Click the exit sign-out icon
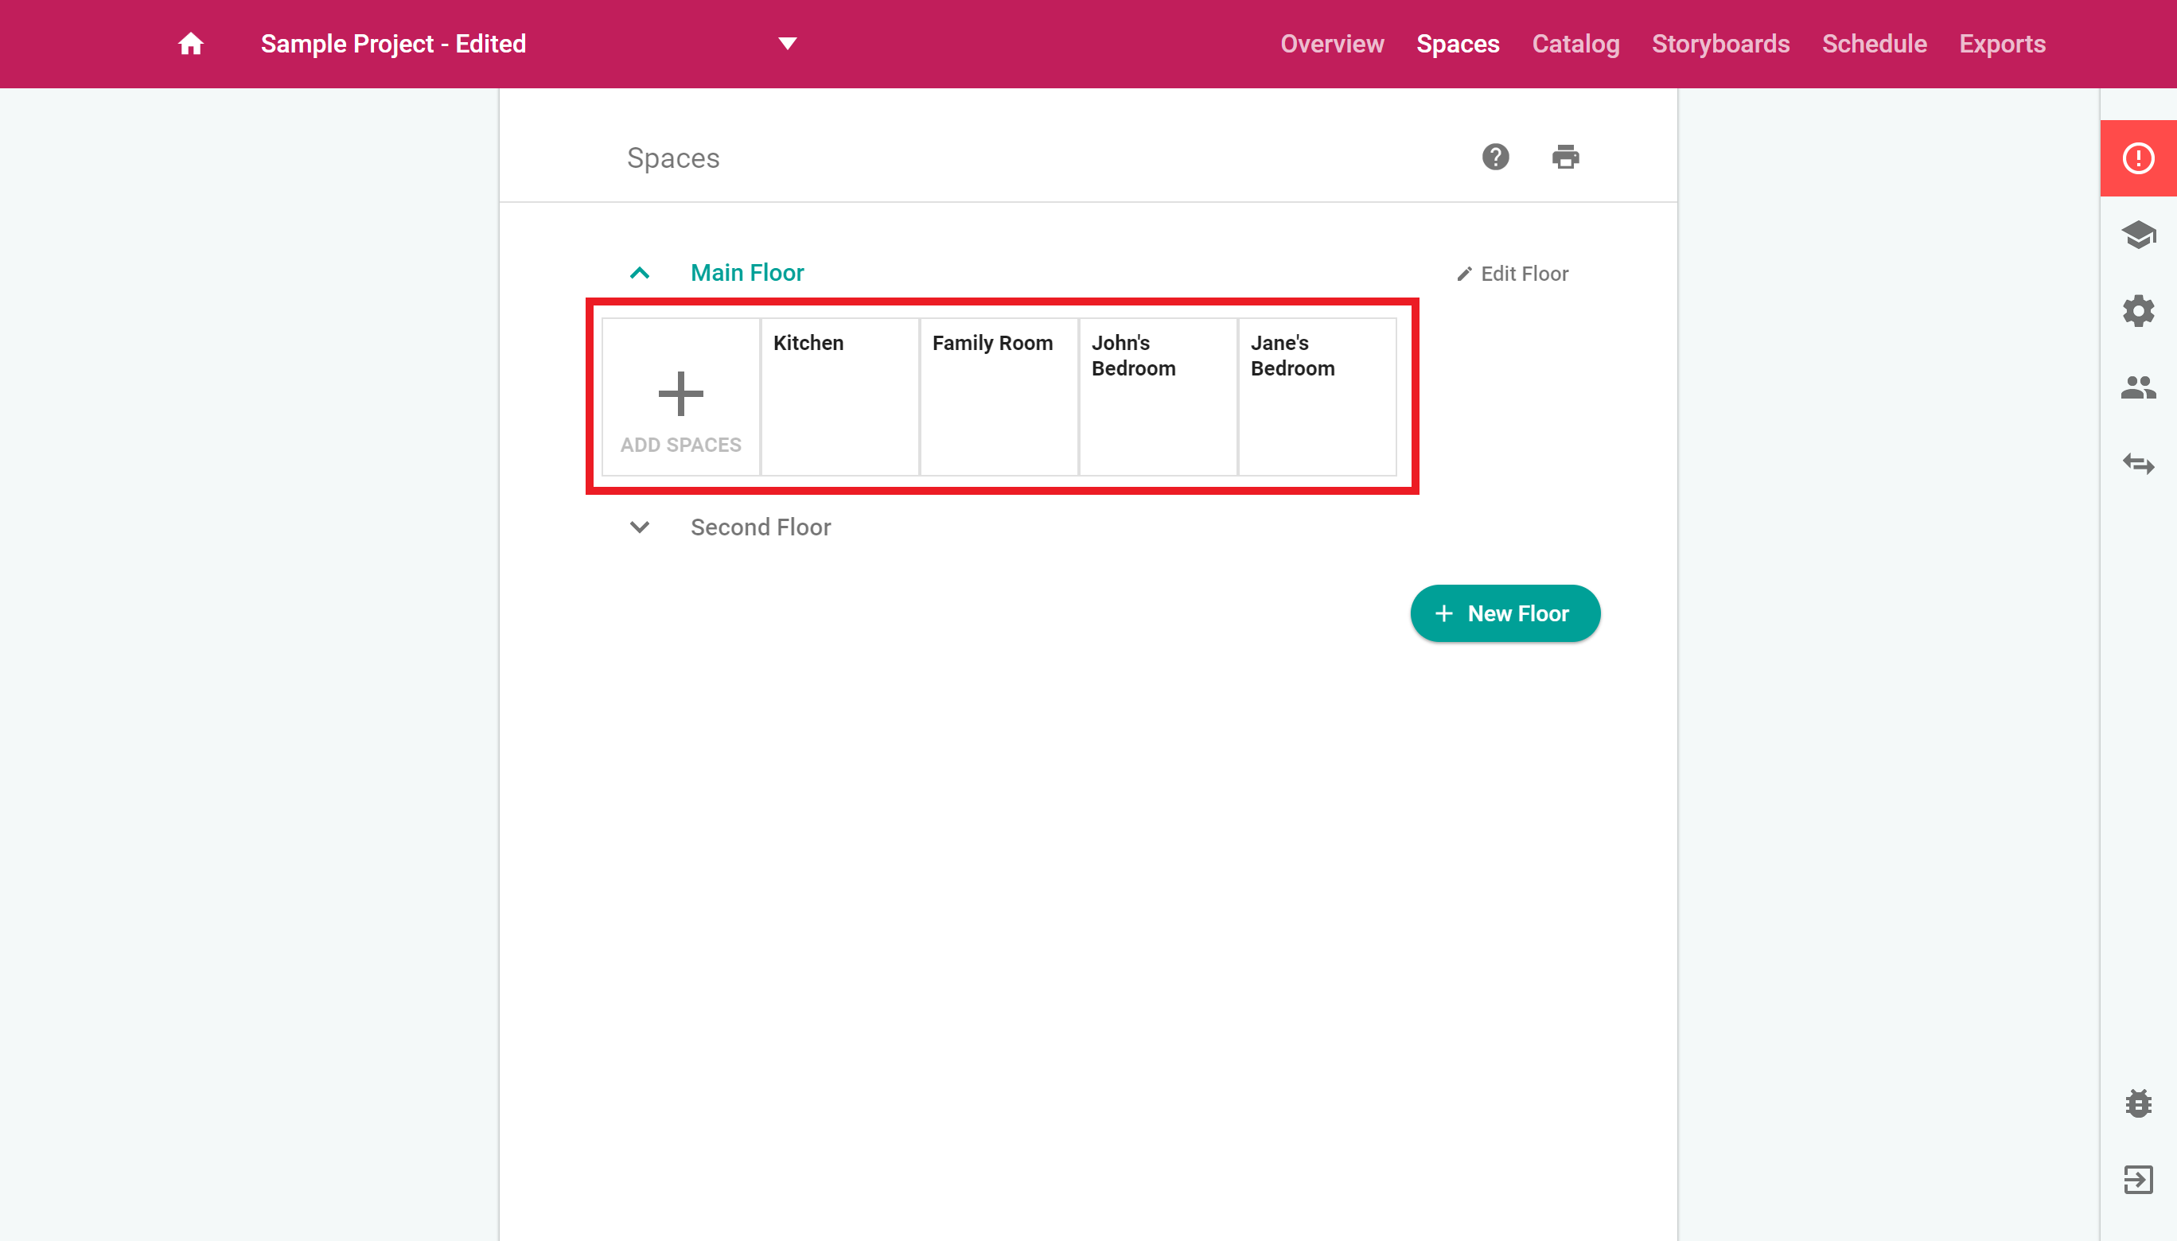2177x1241 pixels. (x=2138, y=1180)
